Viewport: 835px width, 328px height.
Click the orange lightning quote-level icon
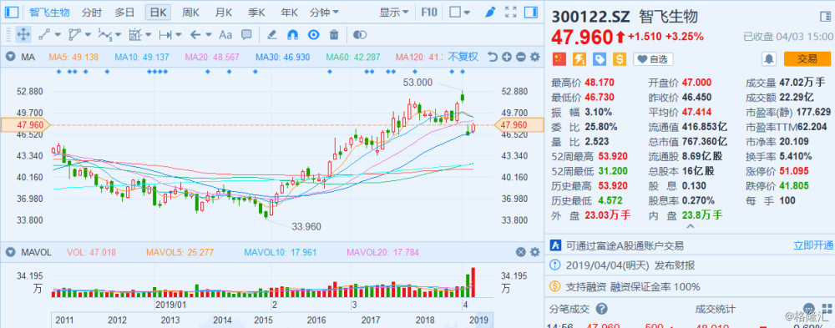point(579,59)
